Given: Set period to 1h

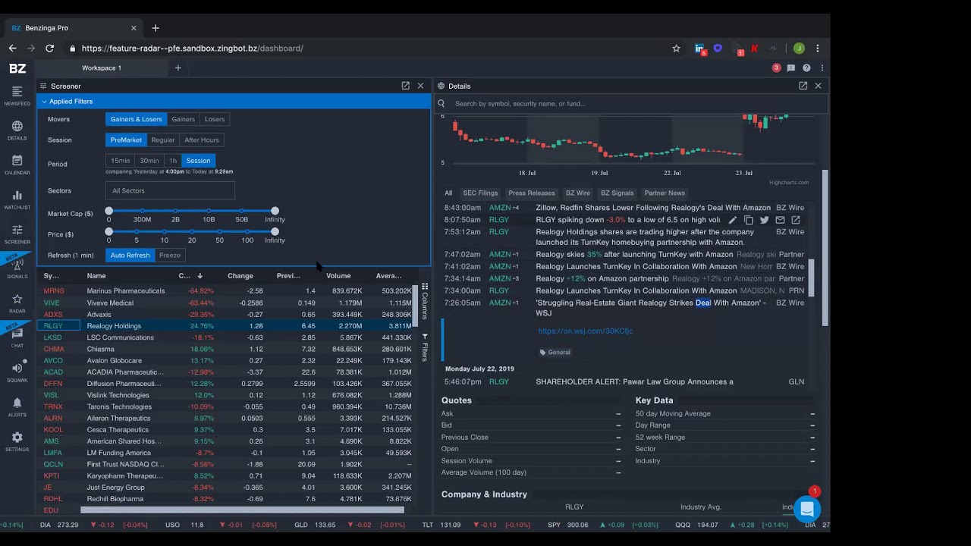Looking at the screenshot, I should click(x=173, y=161).
